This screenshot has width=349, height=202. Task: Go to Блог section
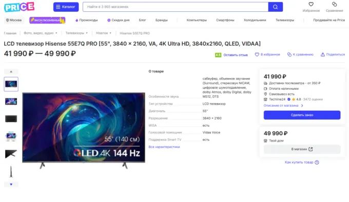point(142,20)
